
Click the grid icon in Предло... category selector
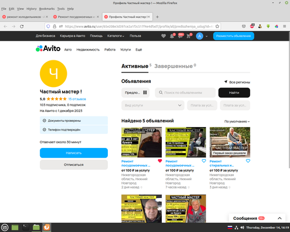coord(145,92)
